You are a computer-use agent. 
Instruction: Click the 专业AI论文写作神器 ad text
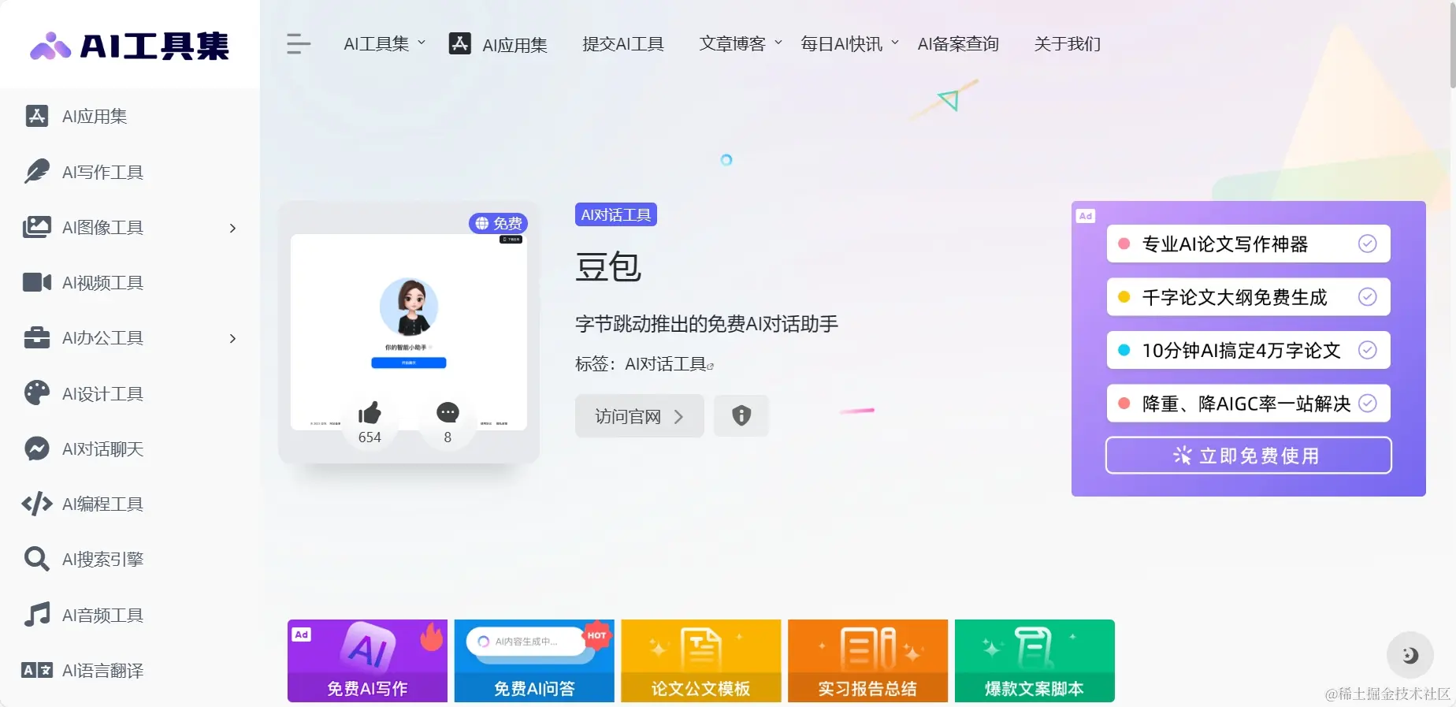pyautogui.click(x=1225, y=244)
